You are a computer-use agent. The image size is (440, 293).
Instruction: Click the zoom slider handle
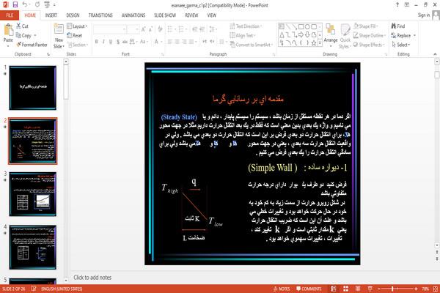pos(392,289)
